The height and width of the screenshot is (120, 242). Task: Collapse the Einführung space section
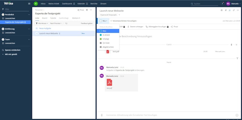coord(29,29)
